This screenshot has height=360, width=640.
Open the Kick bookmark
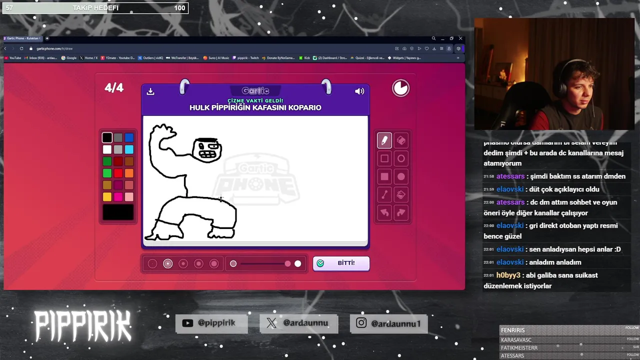(304, 58)
